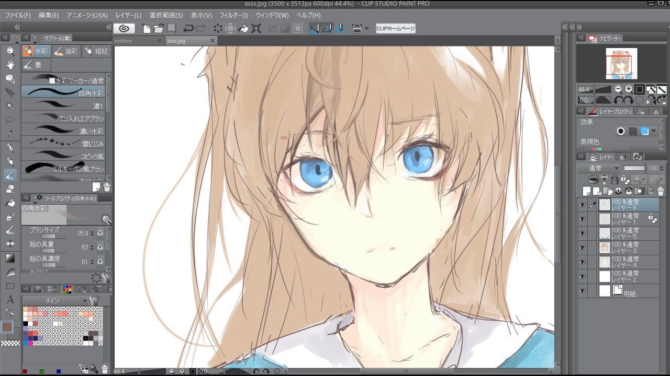Hide layer レイヤー 1
670x376 pixels.
(x=582, y=219)
